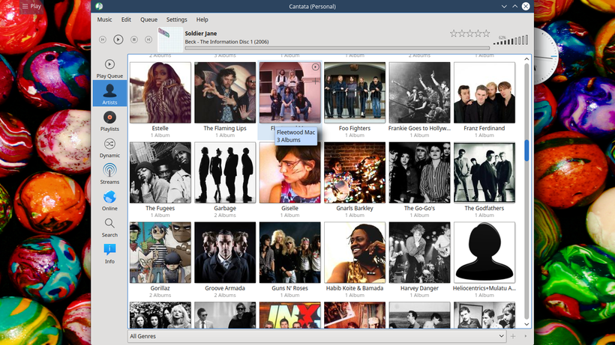Select the INXS artist thumbnail
The width and height of the screenshot is (615, 345).
289,314
